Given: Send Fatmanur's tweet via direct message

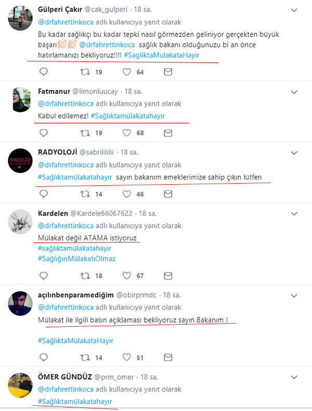Looking at the screenshot, I should [x=168, y=133].
